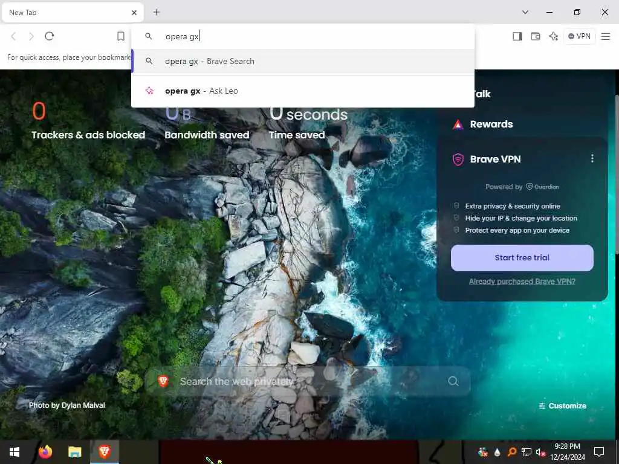Click the Leo sparkle icon in the suggestion

[149, 91]
